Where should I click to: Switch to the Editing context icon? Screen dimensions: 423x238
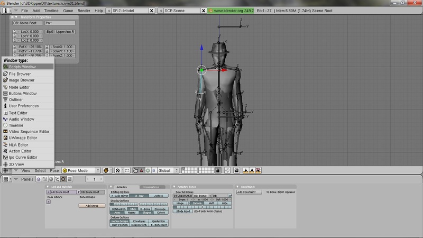point(63,179)
